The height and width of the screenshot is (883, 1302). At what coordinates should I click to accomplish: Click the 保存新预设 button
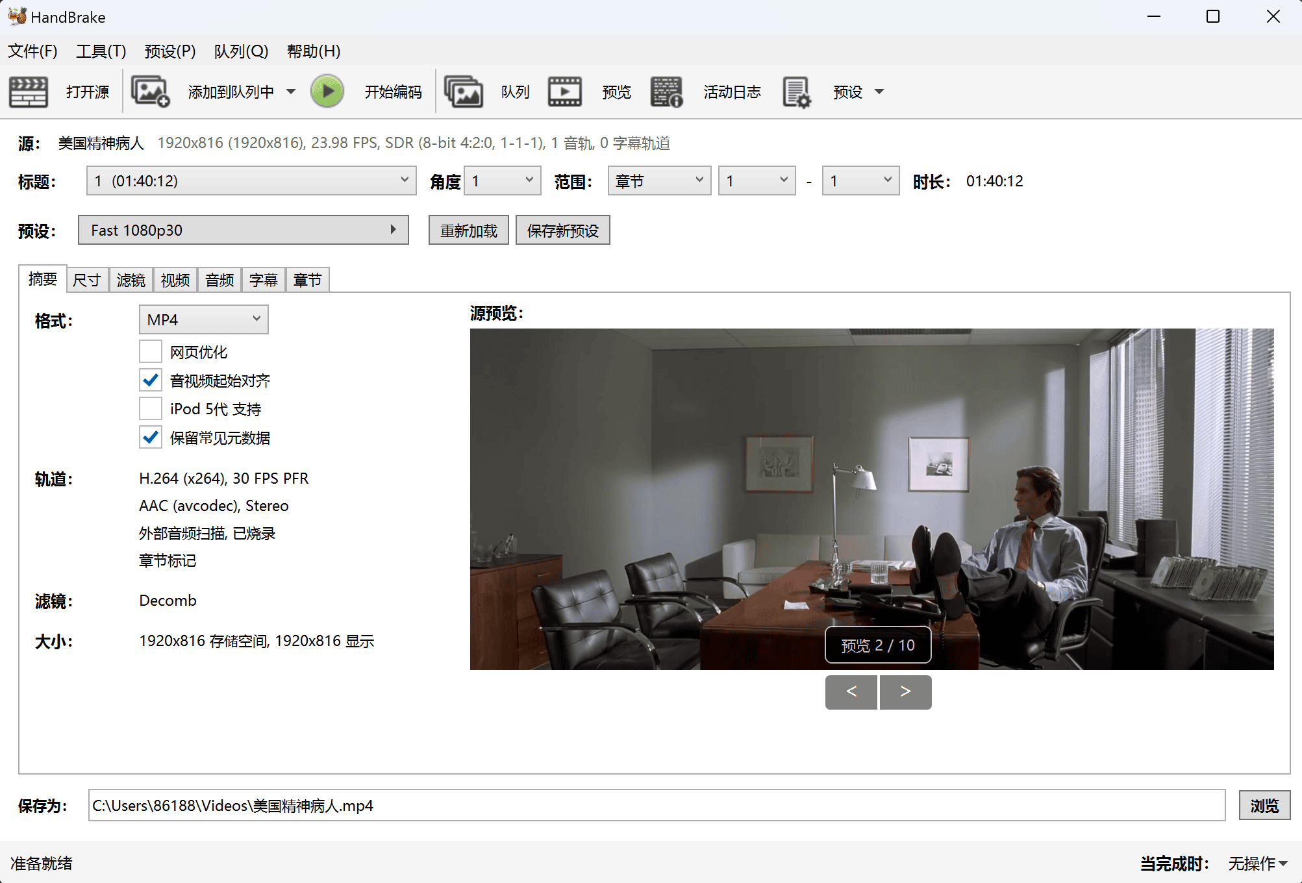[x=563, y=230]
